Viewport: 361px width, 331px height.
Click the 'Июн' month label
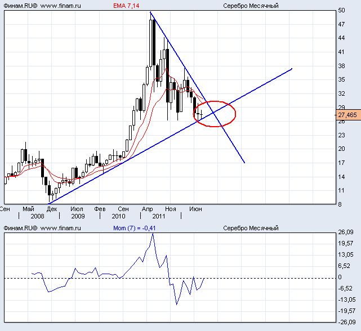(x=195, y=209)
